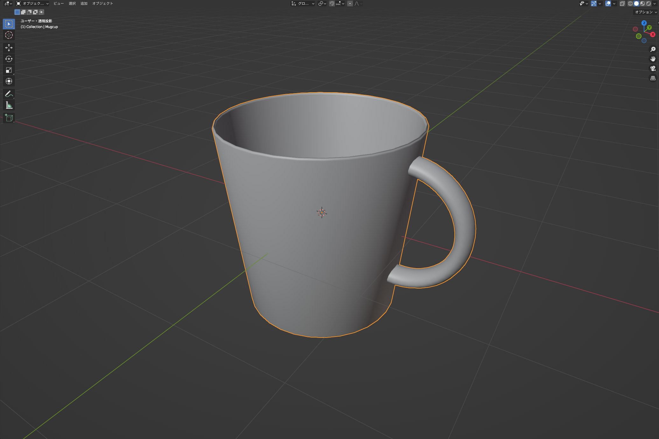The width and height of the screenshot is (659, 439).
Task: Toggle X-ray mode in the header
Action: tap(622, 3)
